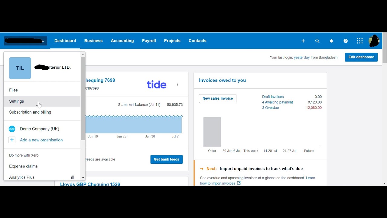Click the page vertical scrollbar thumb
Viewport: 387px width, 218px height.
pyautogui.click(x=385, y=48)
